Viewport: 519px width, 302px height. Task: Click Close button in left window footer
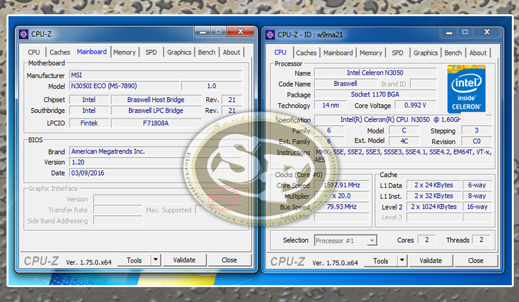point(230,261)
